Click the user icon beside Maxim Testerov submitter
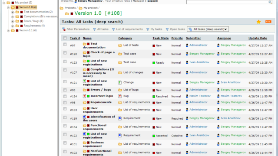This screenshot has width=278, height=156. (187, 96)
